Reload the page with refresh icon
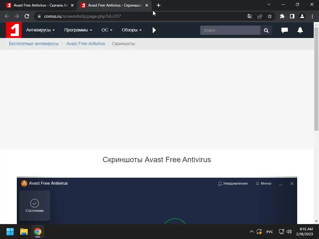 [x=27, y=16]
